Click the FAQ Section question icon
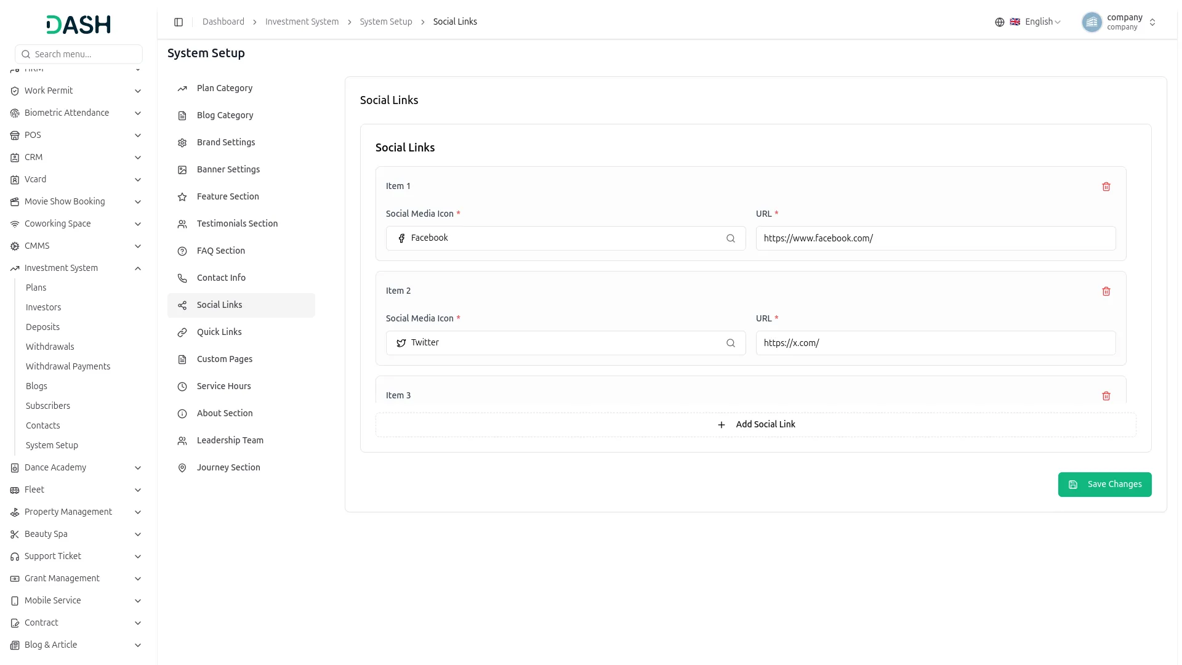Viewport: 1182px width, 665px height. (182, 251)
